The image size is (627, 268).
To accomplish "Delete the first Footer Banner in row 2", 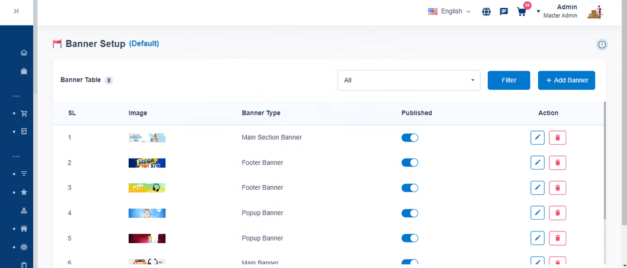I will 557,162.
